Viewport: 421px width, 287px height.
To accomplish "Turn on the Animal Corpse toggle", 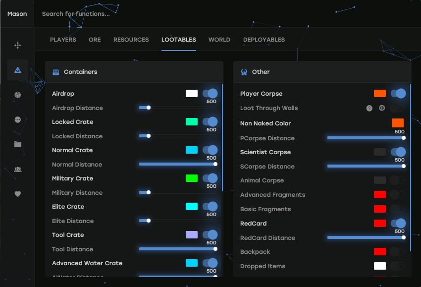I will point(397,180).
